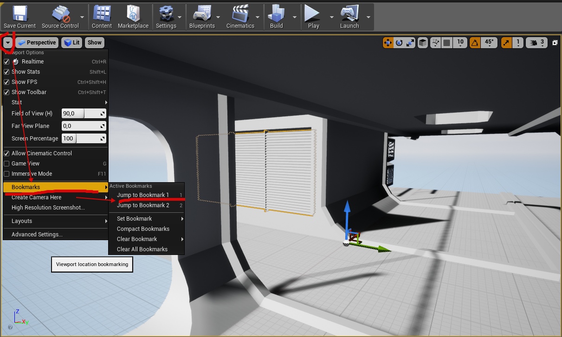Image resolution: width=562 pixels, height=337 pixels.
Task: Expand the Stat submenu
Action: point(56,102)
